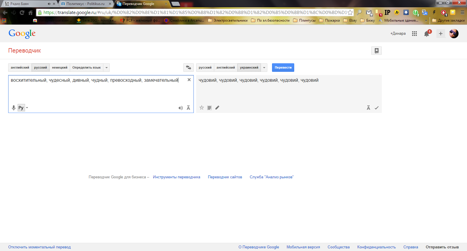Viewport: 467px width, 251px height.
Task: Open Инструменты переводчика link
Action: coord(177,177)
